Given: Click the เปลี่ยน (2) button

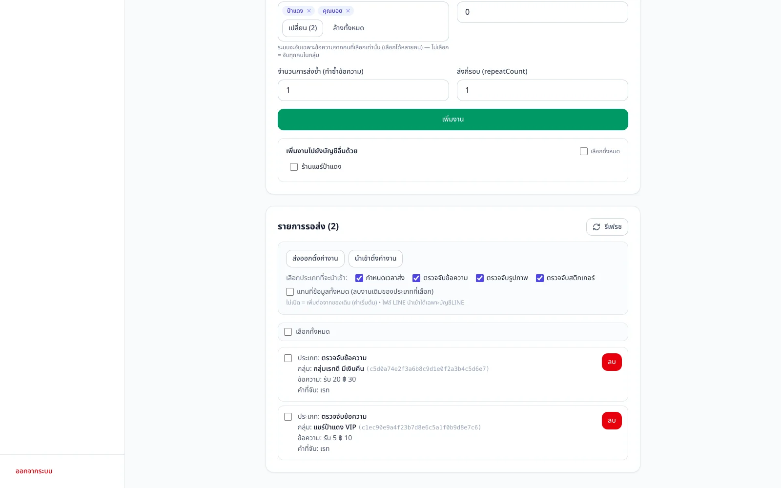Looking at the screenshot, I should point(303,28).
